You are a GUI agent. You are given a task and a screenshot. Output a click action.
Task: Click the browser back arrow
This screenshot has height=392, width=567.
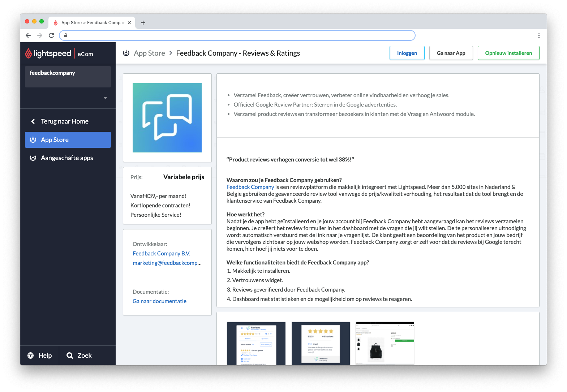[28, 35]
